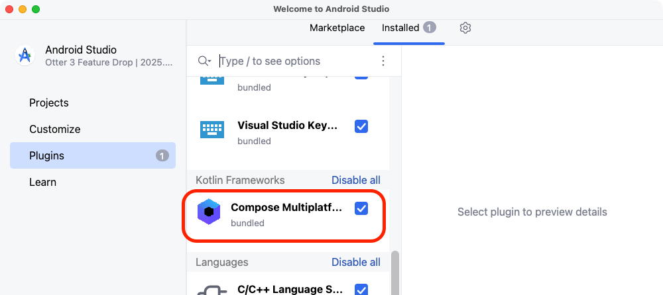
Task: Uncheck the Visual Studio Keymap checkbox
Action: coord(361,126)
